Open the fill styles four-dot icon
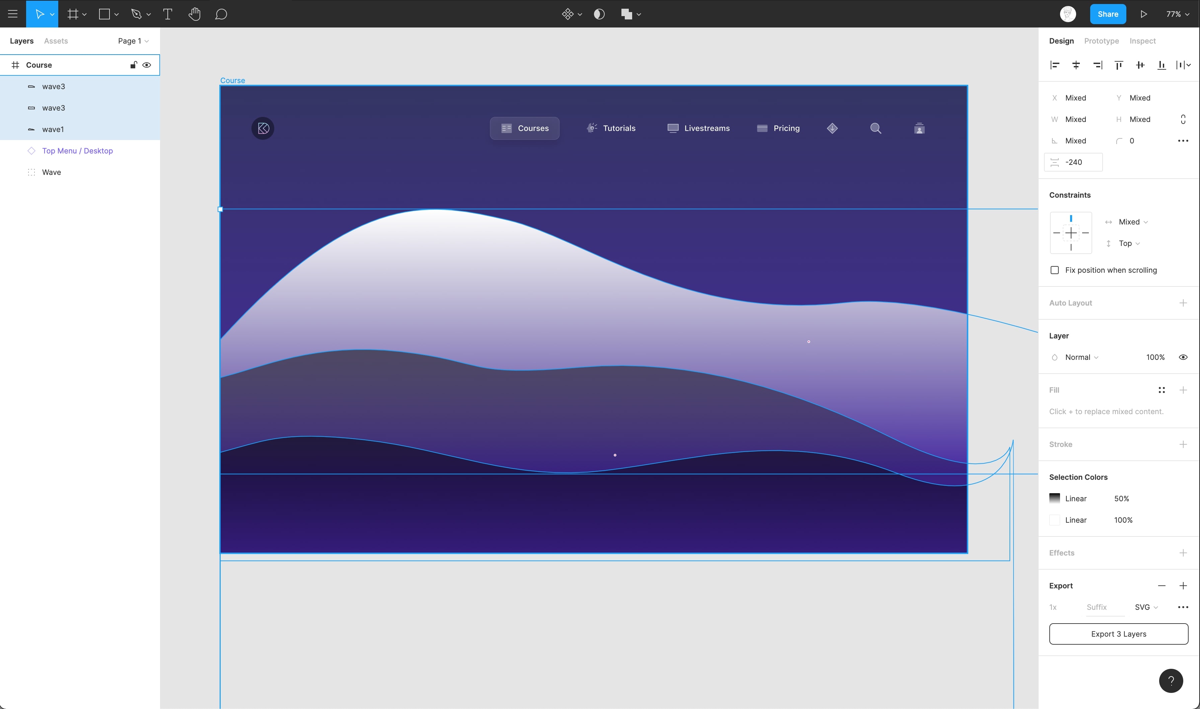Screen dimensions: 1200x709 coord(1161,390)
